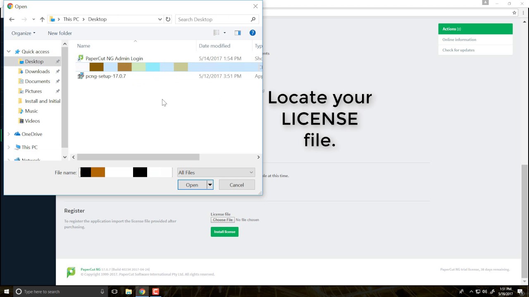This screenshot has height=297, width=529.
Task: Click This PC in the address breadcrumb
Action: [x=71, y=19]
